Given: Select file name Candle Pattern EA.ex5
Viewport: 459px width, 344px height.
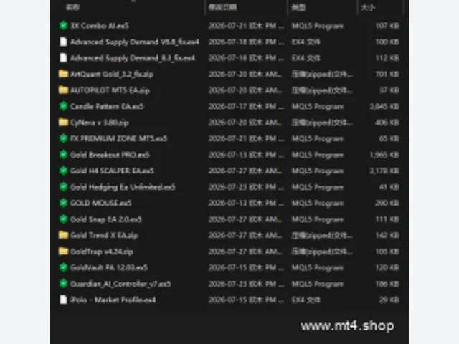Looking at the screenshot, I should point(107,106).
